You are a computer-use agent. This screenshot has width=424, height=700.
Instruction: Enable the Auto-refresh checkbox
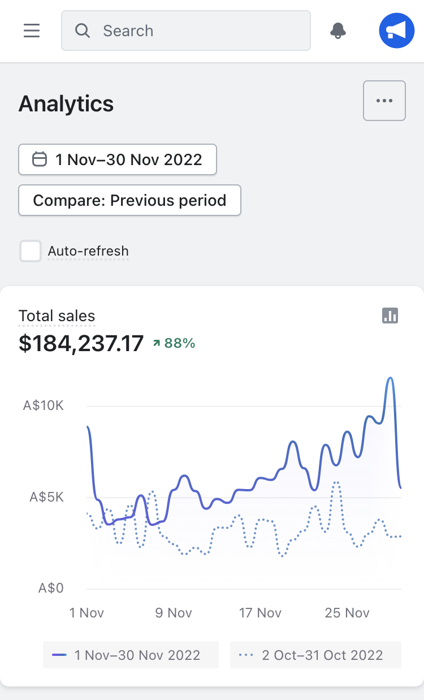pos(31,251)
